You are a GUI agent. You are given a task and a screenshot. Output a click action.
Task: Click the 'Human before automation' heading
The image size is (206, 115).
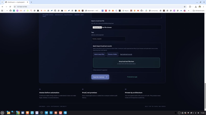pos(49,93)
